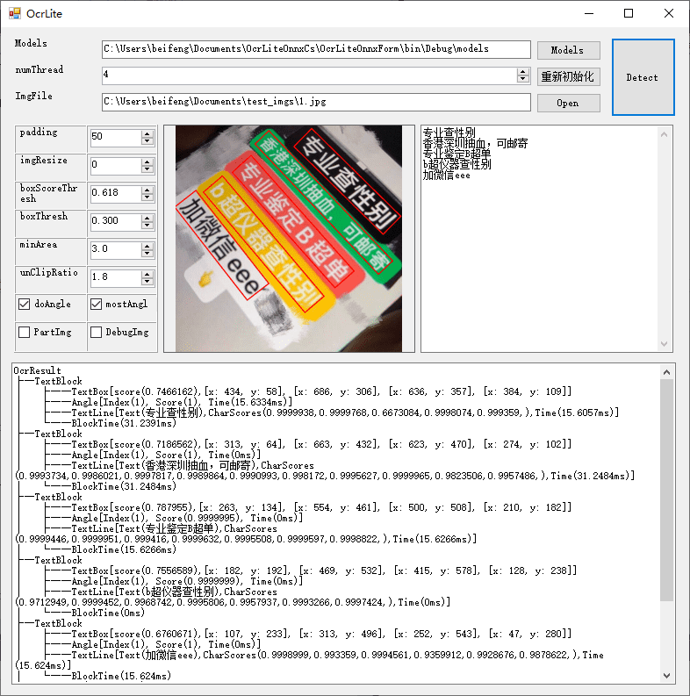Click up arrow of OcrResult scrollbar
Image resolution: width=690 pixels, height=696 pixels.
point(666,372)
